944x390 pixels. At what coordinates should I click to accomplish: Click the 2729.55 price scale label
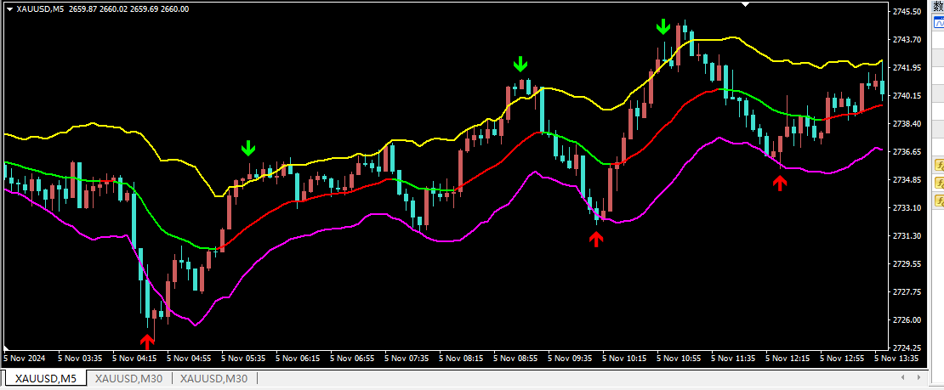(x=908, y=263)
